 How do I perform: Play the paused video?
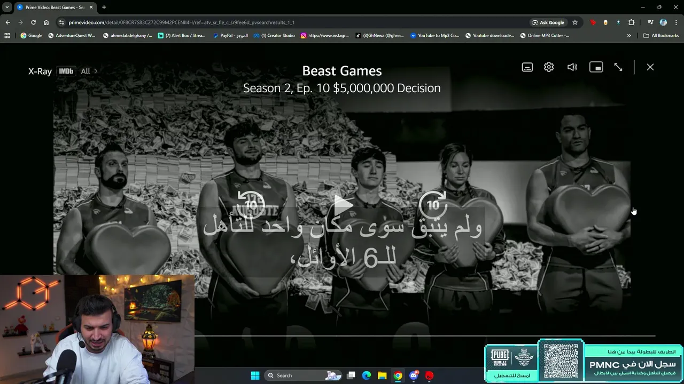coord(343,205)
